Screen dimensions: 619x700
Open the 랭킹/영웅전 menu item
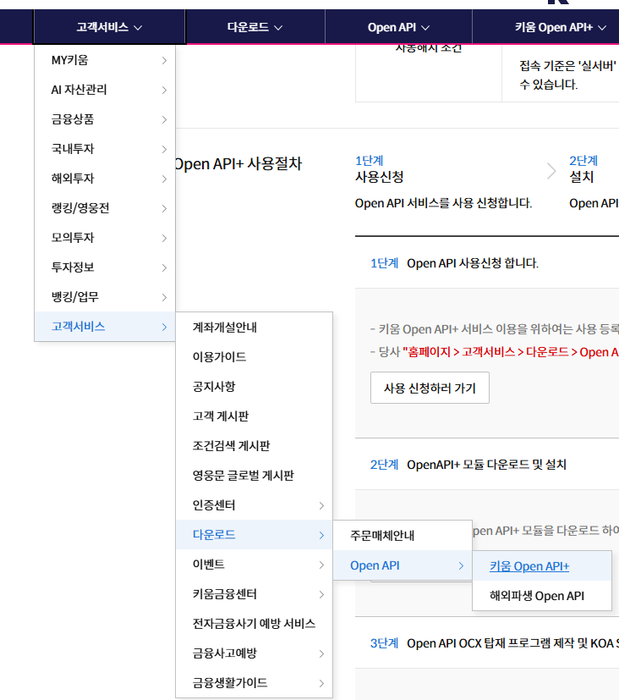pyautogui.click(x=105, y=208)
